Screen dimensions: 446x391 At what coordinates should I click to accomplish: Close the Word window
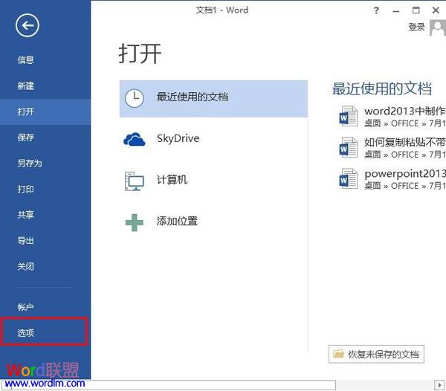click(x=436, y=10)
